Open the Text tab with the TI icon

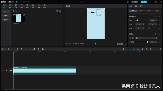[x=16, y=6]
